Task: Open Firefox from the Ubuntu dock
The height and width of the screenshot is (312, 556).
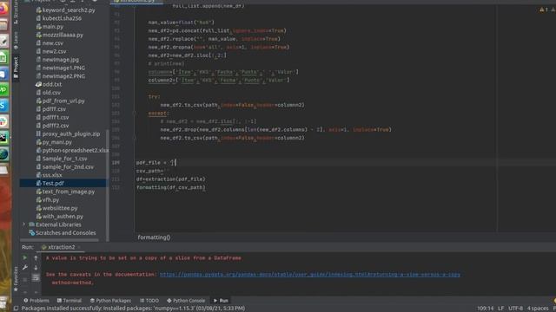Action: (3, 9)
